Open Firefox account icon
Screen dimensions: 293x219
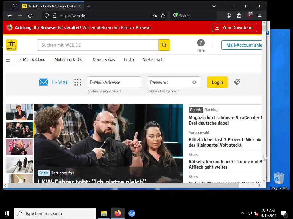(229, 16)
